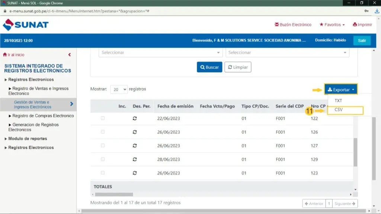Screen dimensions: 381x214
Task: Open the Mostrar registros count dropdown
Action: coord(119,89)
